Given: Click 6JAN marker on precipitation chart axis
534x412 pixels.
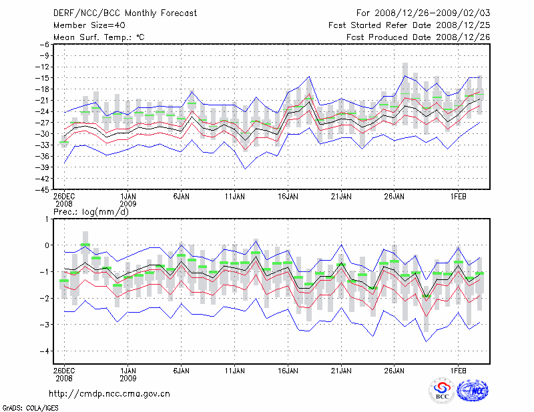Looking at the screenshot, I should click(181, 371).
